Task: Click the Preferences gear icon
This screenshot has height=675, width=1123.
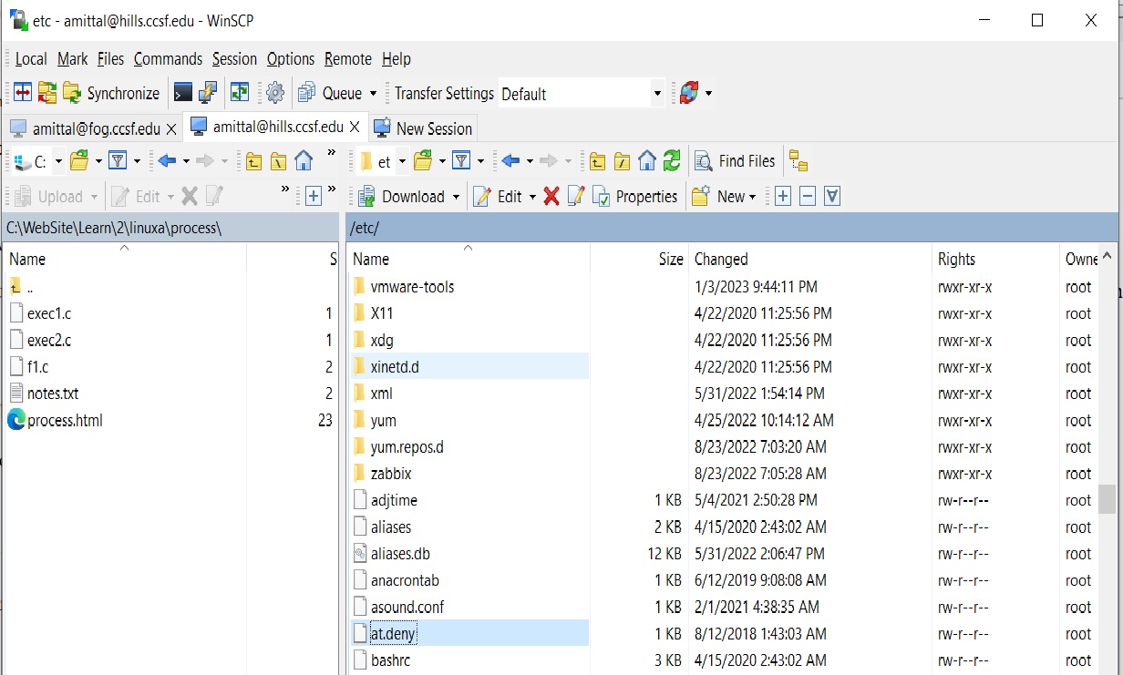Action: (275, 93)
